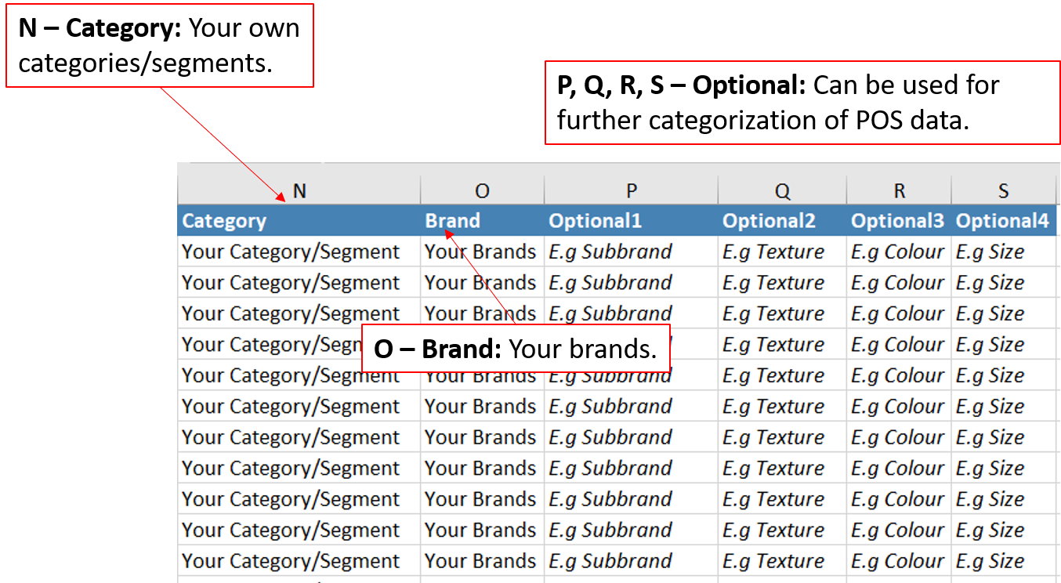Select column O header

pyautogui.click(x=482, y=191)
